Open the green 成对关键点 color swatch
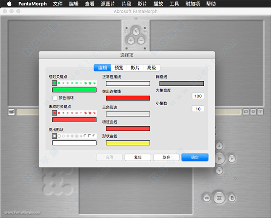 click(x=75, y=90)
